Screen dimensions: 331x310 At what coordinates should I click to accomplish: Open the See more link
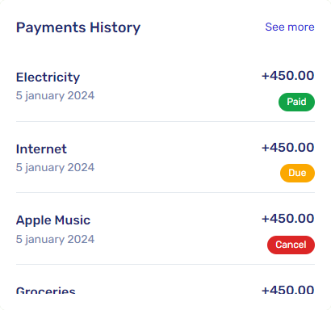coord(290,27)
